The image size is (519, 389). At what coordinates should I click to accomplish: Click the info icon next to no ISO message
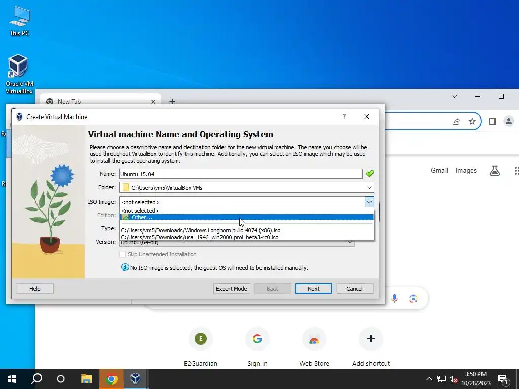tap(125, 267)
